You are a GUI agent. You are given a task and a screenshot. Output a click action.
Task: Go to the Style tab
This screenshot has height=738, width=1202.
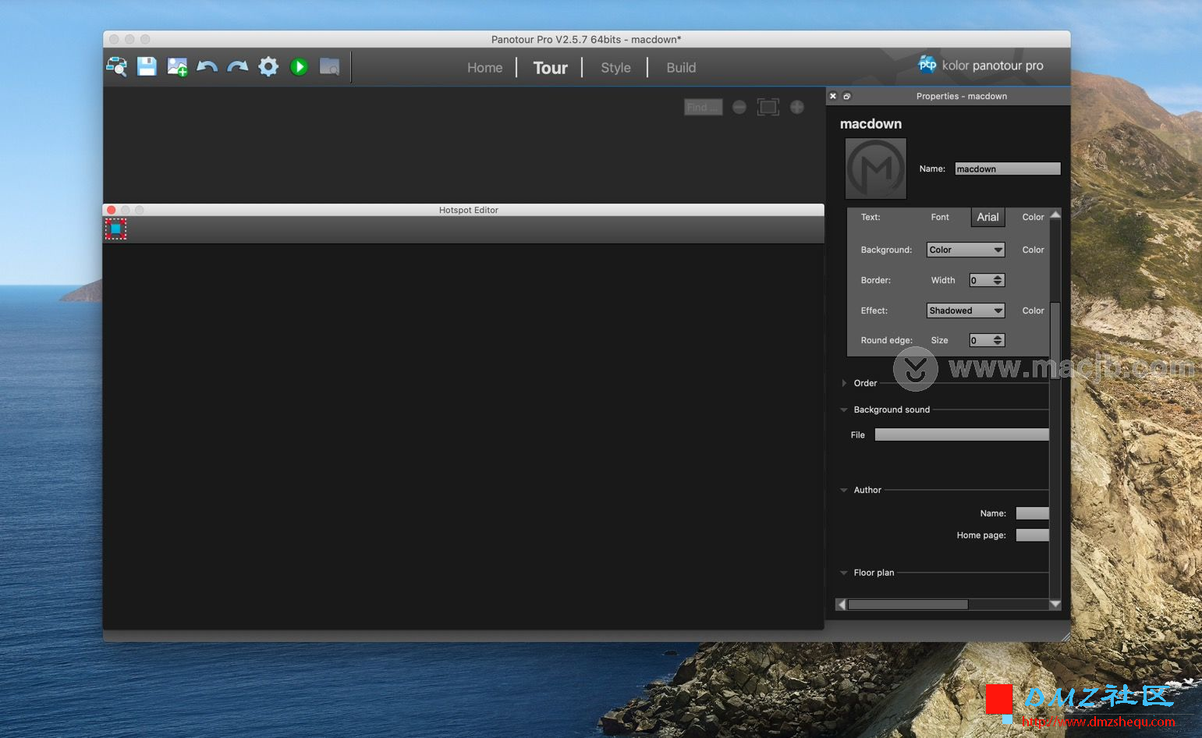point(615,68)
